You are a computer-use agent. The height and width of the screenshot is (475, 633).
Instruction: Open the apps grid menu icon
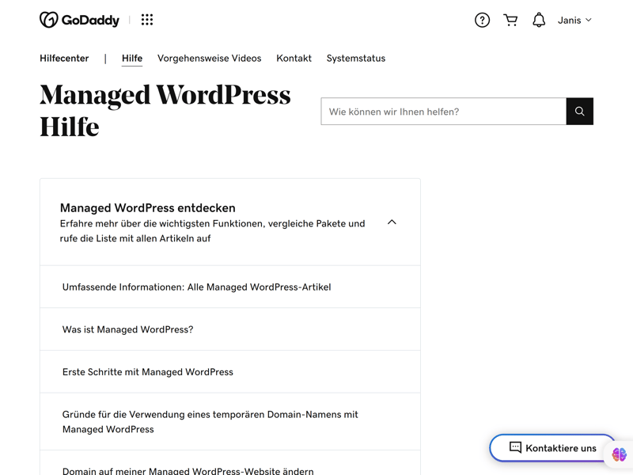pyautogui.click(x=147, y=20)
